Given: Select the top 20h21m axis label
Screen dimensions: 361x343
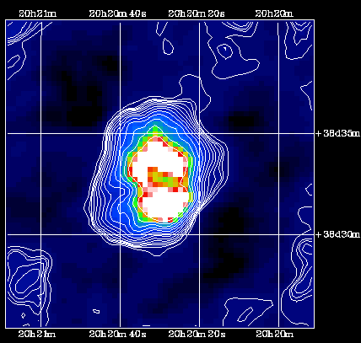Looking at the screenshot, I should point(37,13).
